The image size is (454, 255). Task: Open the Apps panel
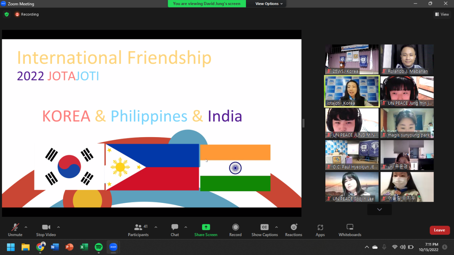point(320,230)
